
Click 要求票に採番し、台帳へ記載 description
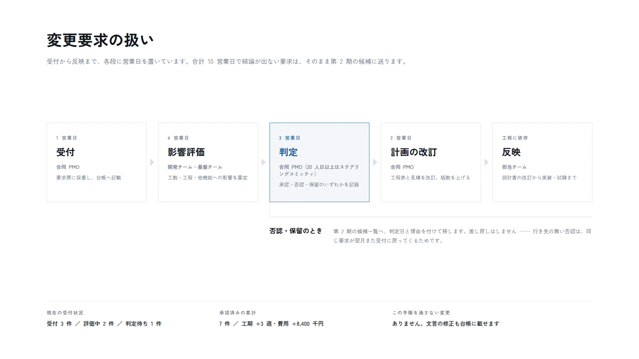point(89,178)
